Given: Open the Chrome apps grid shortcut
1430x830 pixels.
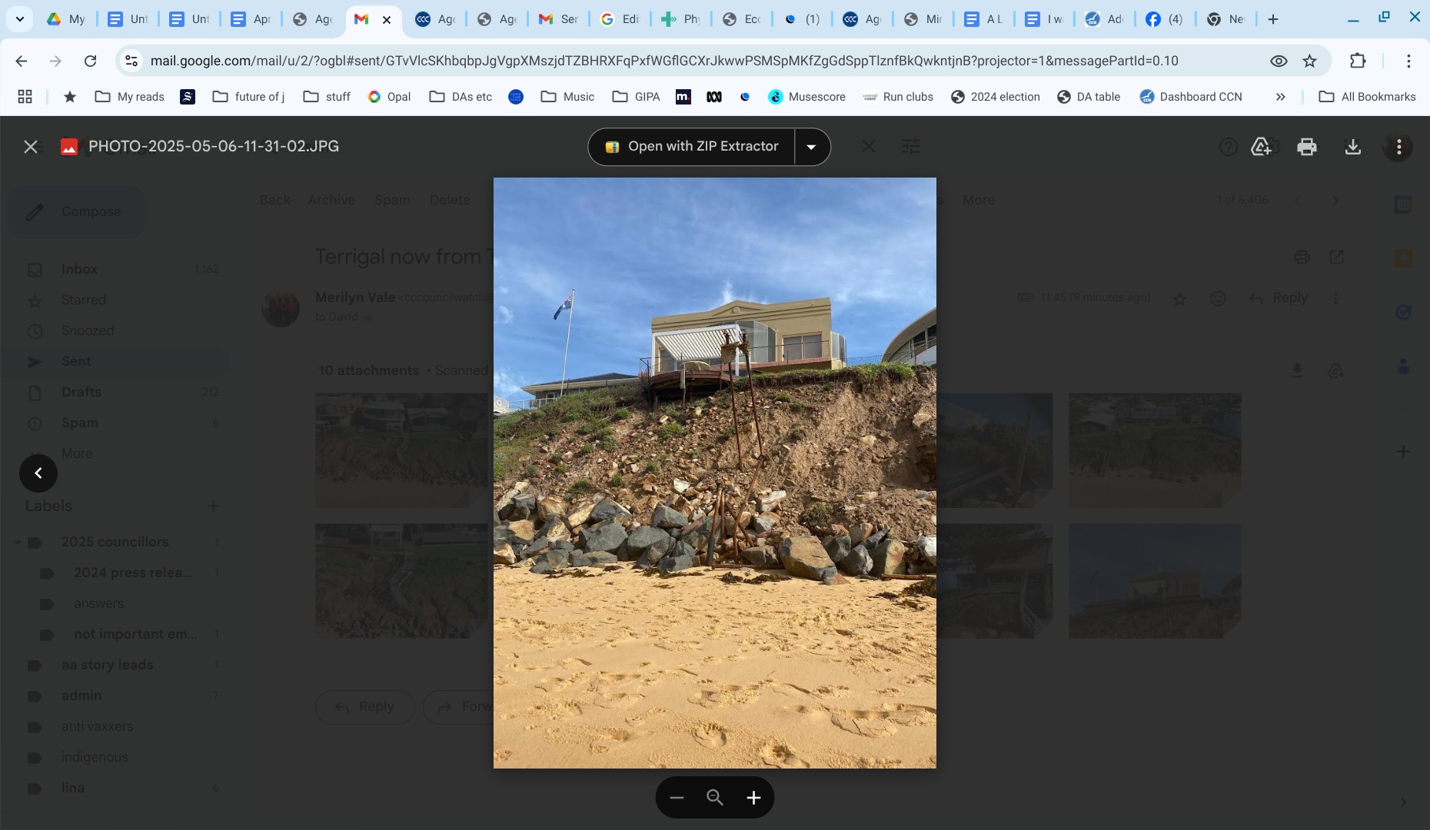Looking at the screenshot, I should (25, 97).
